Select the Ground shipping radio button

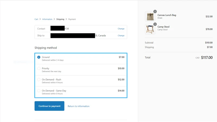pos(39,57)
